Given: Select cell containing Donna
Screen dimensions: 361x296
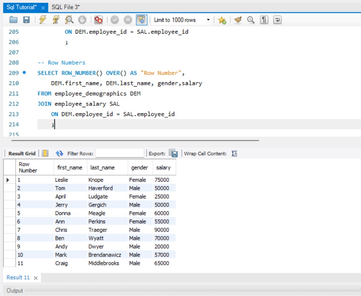Looking at the screenshot, I should [70, 213].
